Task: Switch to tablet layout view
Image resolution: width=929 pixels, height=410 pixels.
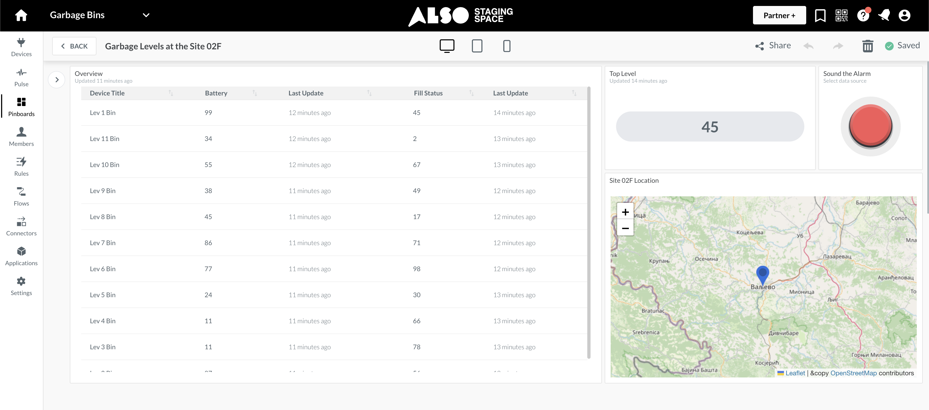Action: click(x=477, y=46)
